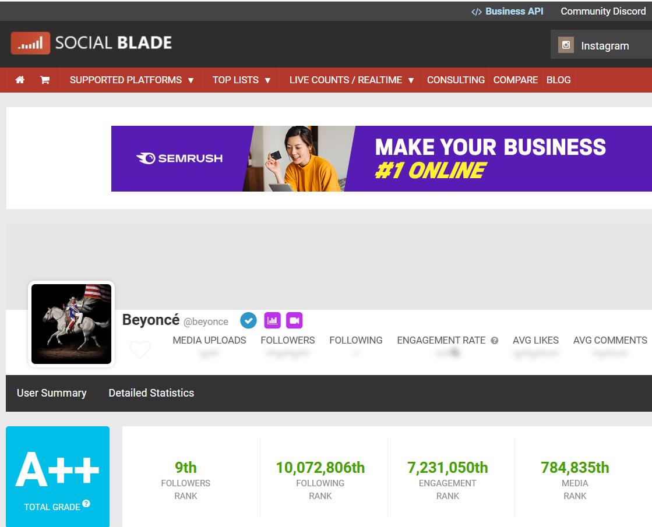652x527 pixels.
Task: Click the blue verified checkmark badge
Action: pyautogui.click(x=248, y=320)
